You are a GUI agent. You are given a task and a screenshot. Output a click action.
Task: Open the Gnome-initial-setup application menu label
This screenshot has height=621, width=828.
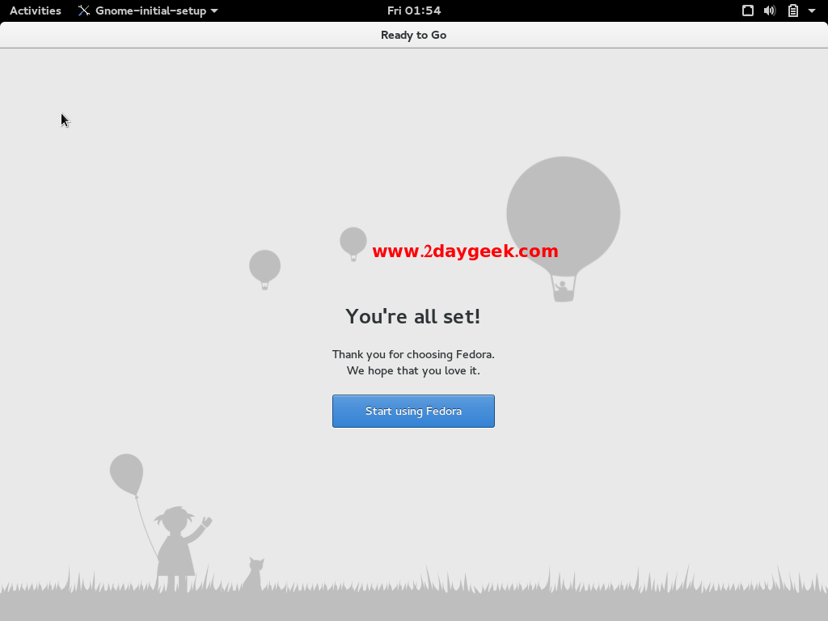pos(150,11)
